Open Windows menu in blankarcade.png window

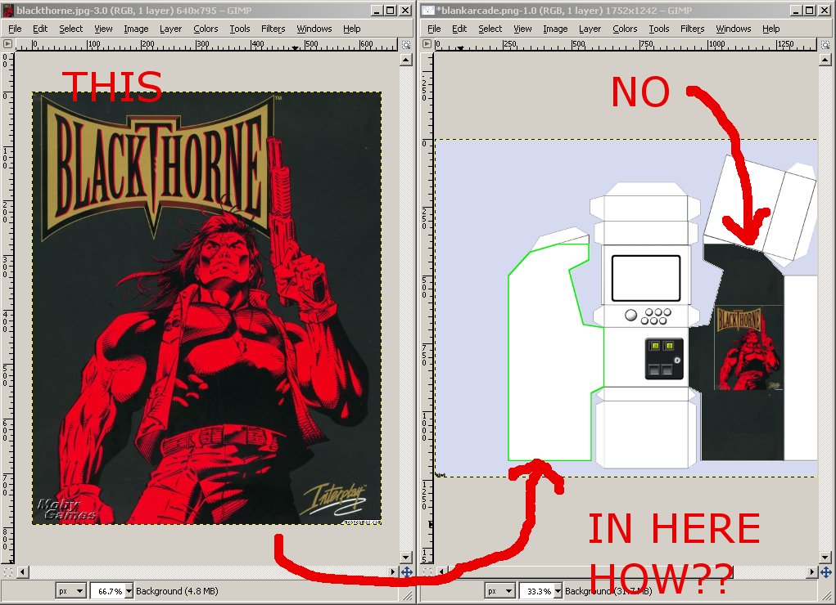click(x=733, y=29)
